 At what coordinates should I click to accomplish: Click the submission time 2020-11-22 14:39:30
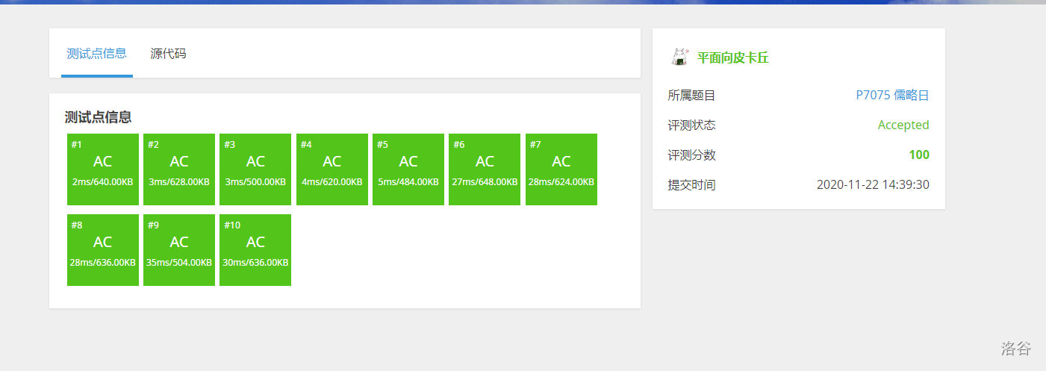point(873,185)
